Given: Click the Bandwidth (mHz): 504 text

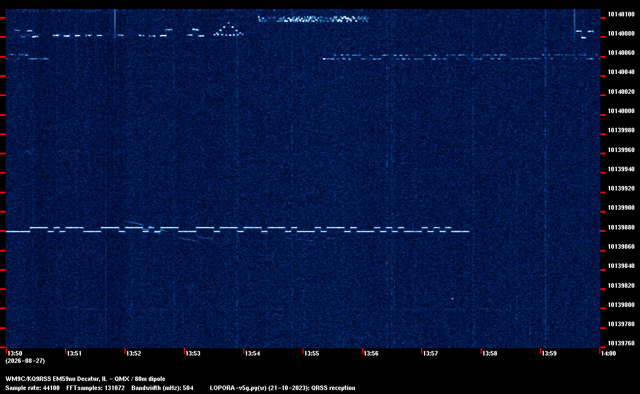Looking at the screenshot, I should [162, 388].
